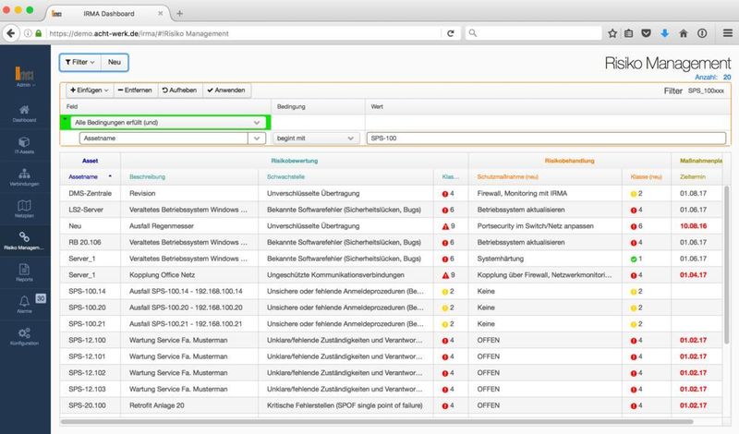This screenshot has width=739, height=434.
Task: Click the browser home icon
Action: [x=684, y=33]
